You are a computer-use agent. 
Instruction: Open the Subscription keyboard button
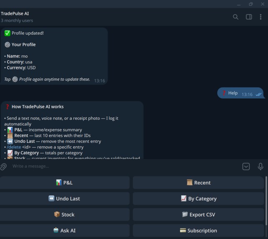coord(198,230)
